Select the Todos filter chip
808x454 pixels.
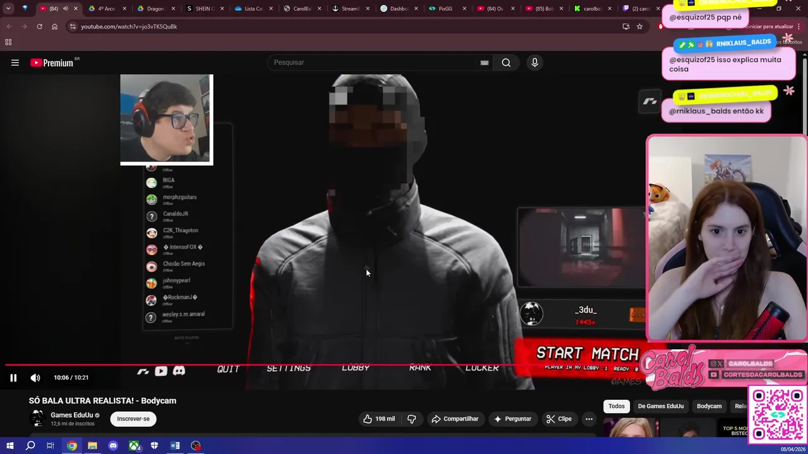tap(617, 406)
